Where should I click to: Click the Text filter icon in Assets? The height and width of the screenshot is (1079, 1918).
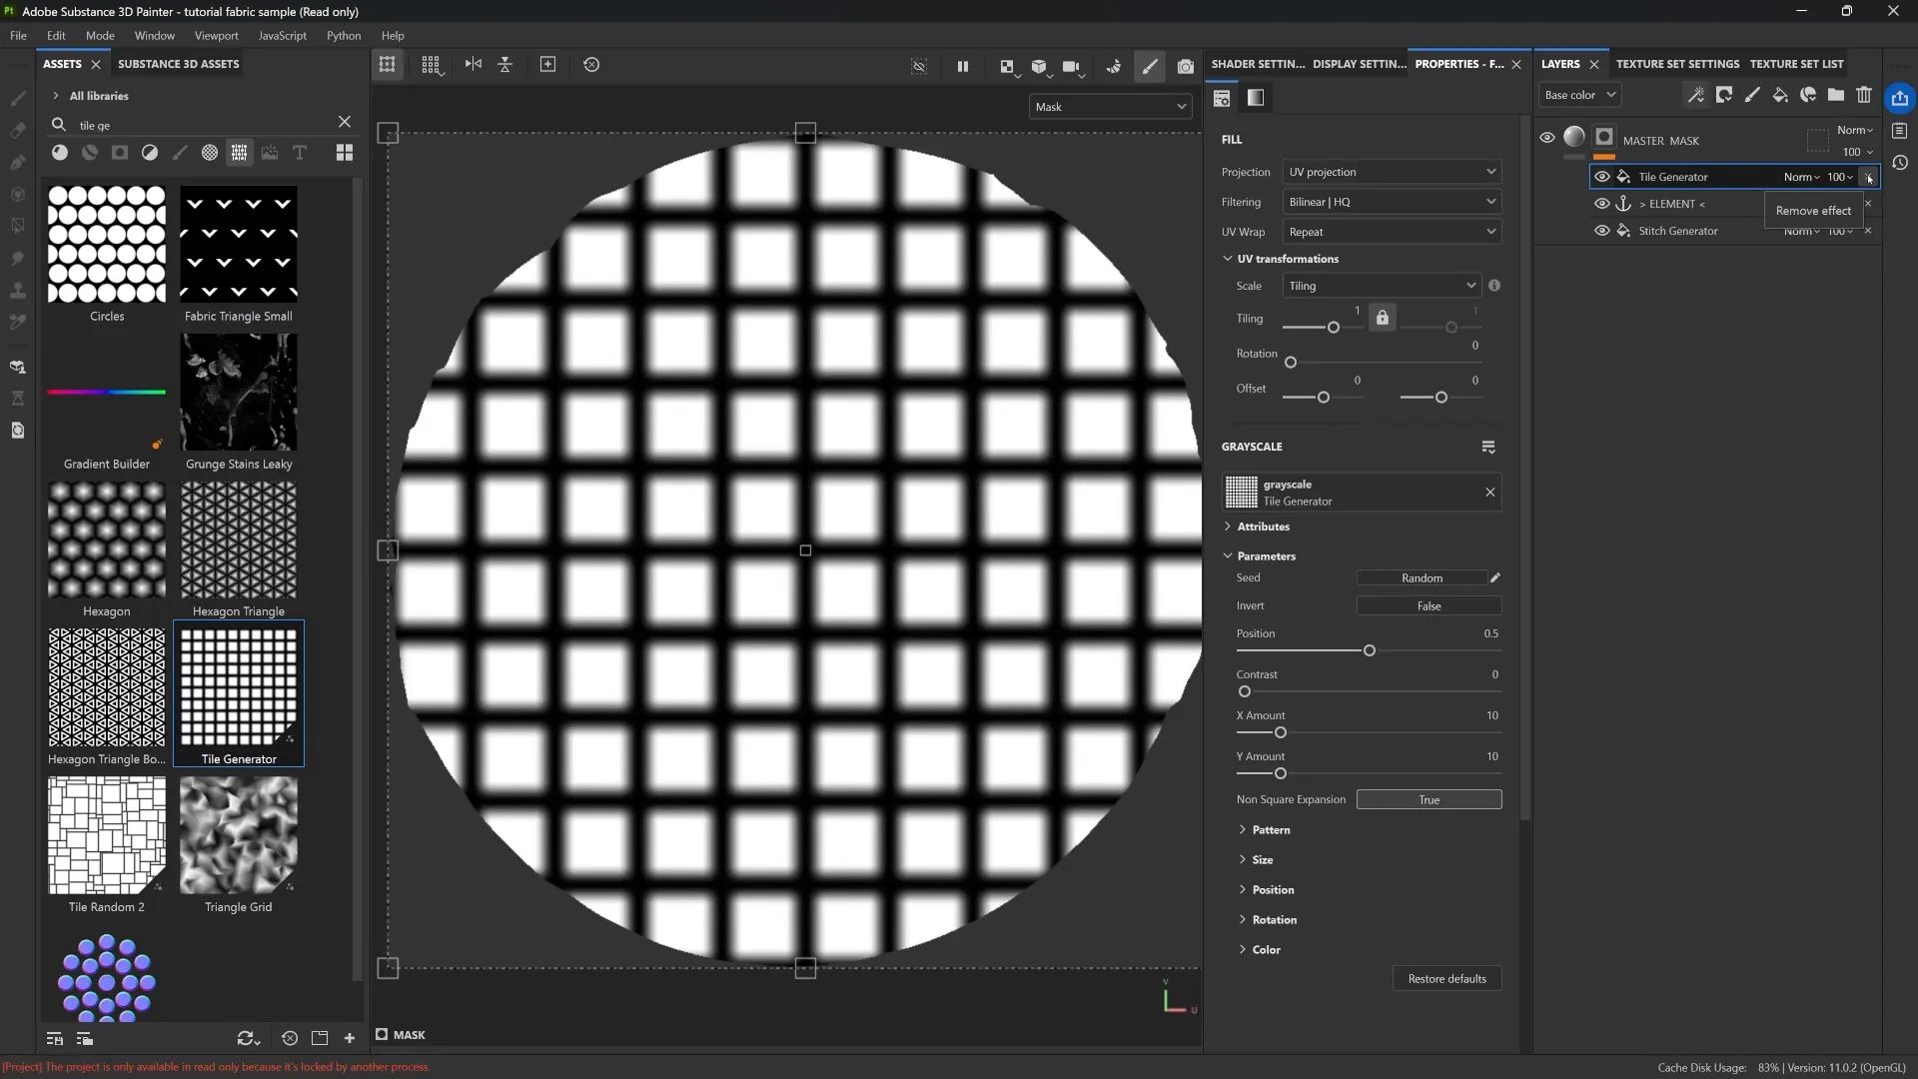tap(300, 153)
